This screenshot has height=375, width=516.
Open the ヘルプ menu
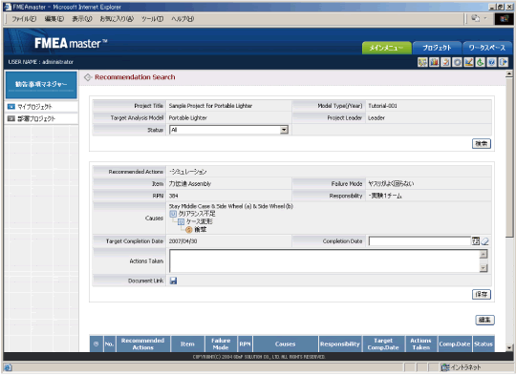click(x=183, y=19)
